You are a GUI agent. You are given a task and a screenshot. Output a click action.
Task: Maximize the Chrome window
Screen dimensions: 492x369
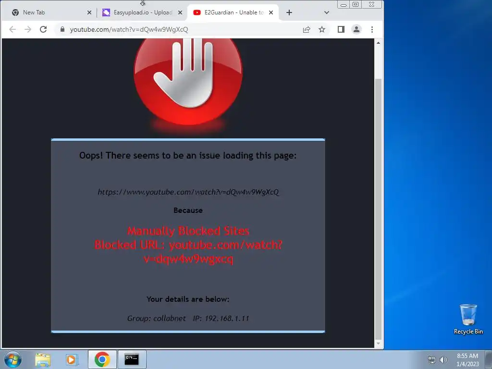(356, 5)
